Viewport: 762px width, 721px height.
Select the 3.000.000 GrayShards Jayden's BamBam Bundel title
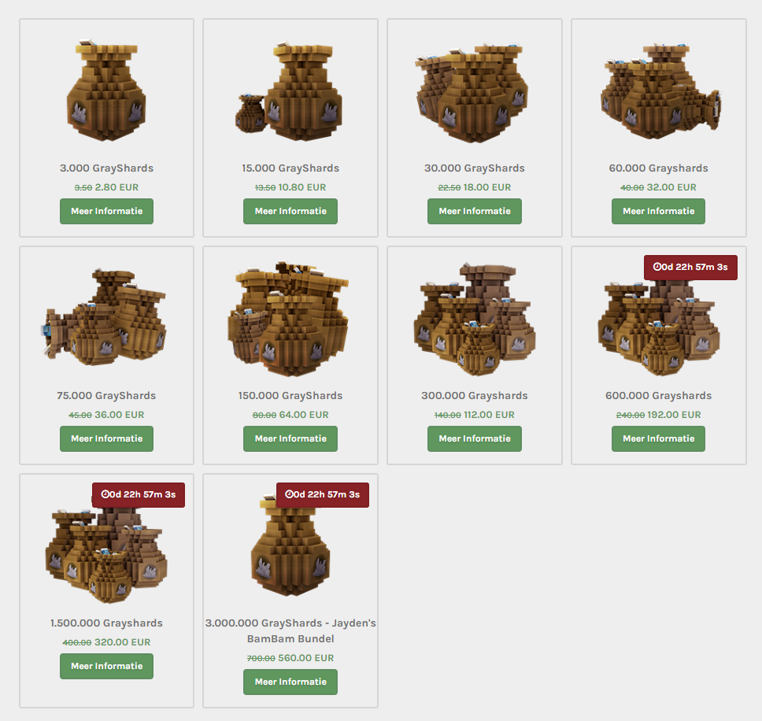pos(290,630)
